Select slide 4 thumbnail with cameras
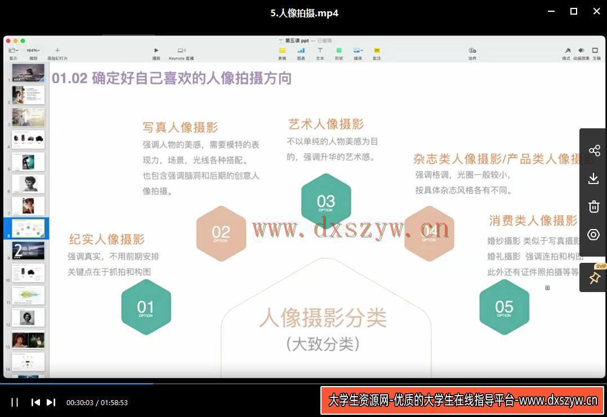607x417 pixels. (x=28, y=139)
